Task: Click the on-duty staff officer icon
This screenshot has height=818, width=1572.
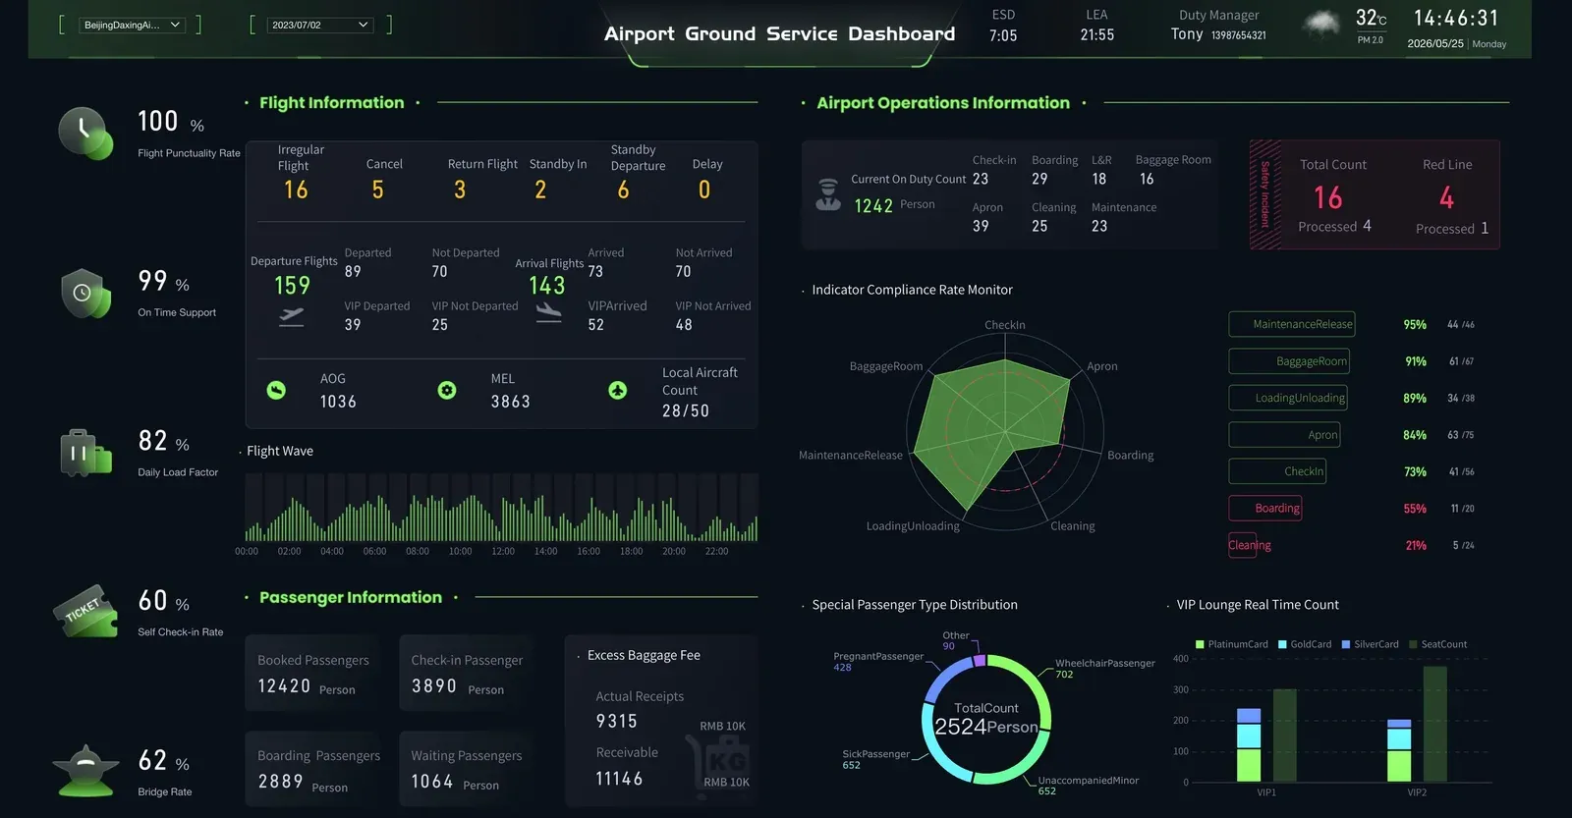Action: point(828,194)
